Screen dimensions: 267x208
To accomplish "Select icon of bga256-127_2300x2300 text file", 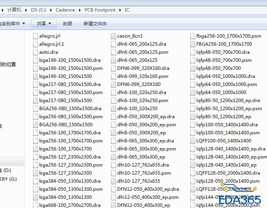I will tap(35, 173).
